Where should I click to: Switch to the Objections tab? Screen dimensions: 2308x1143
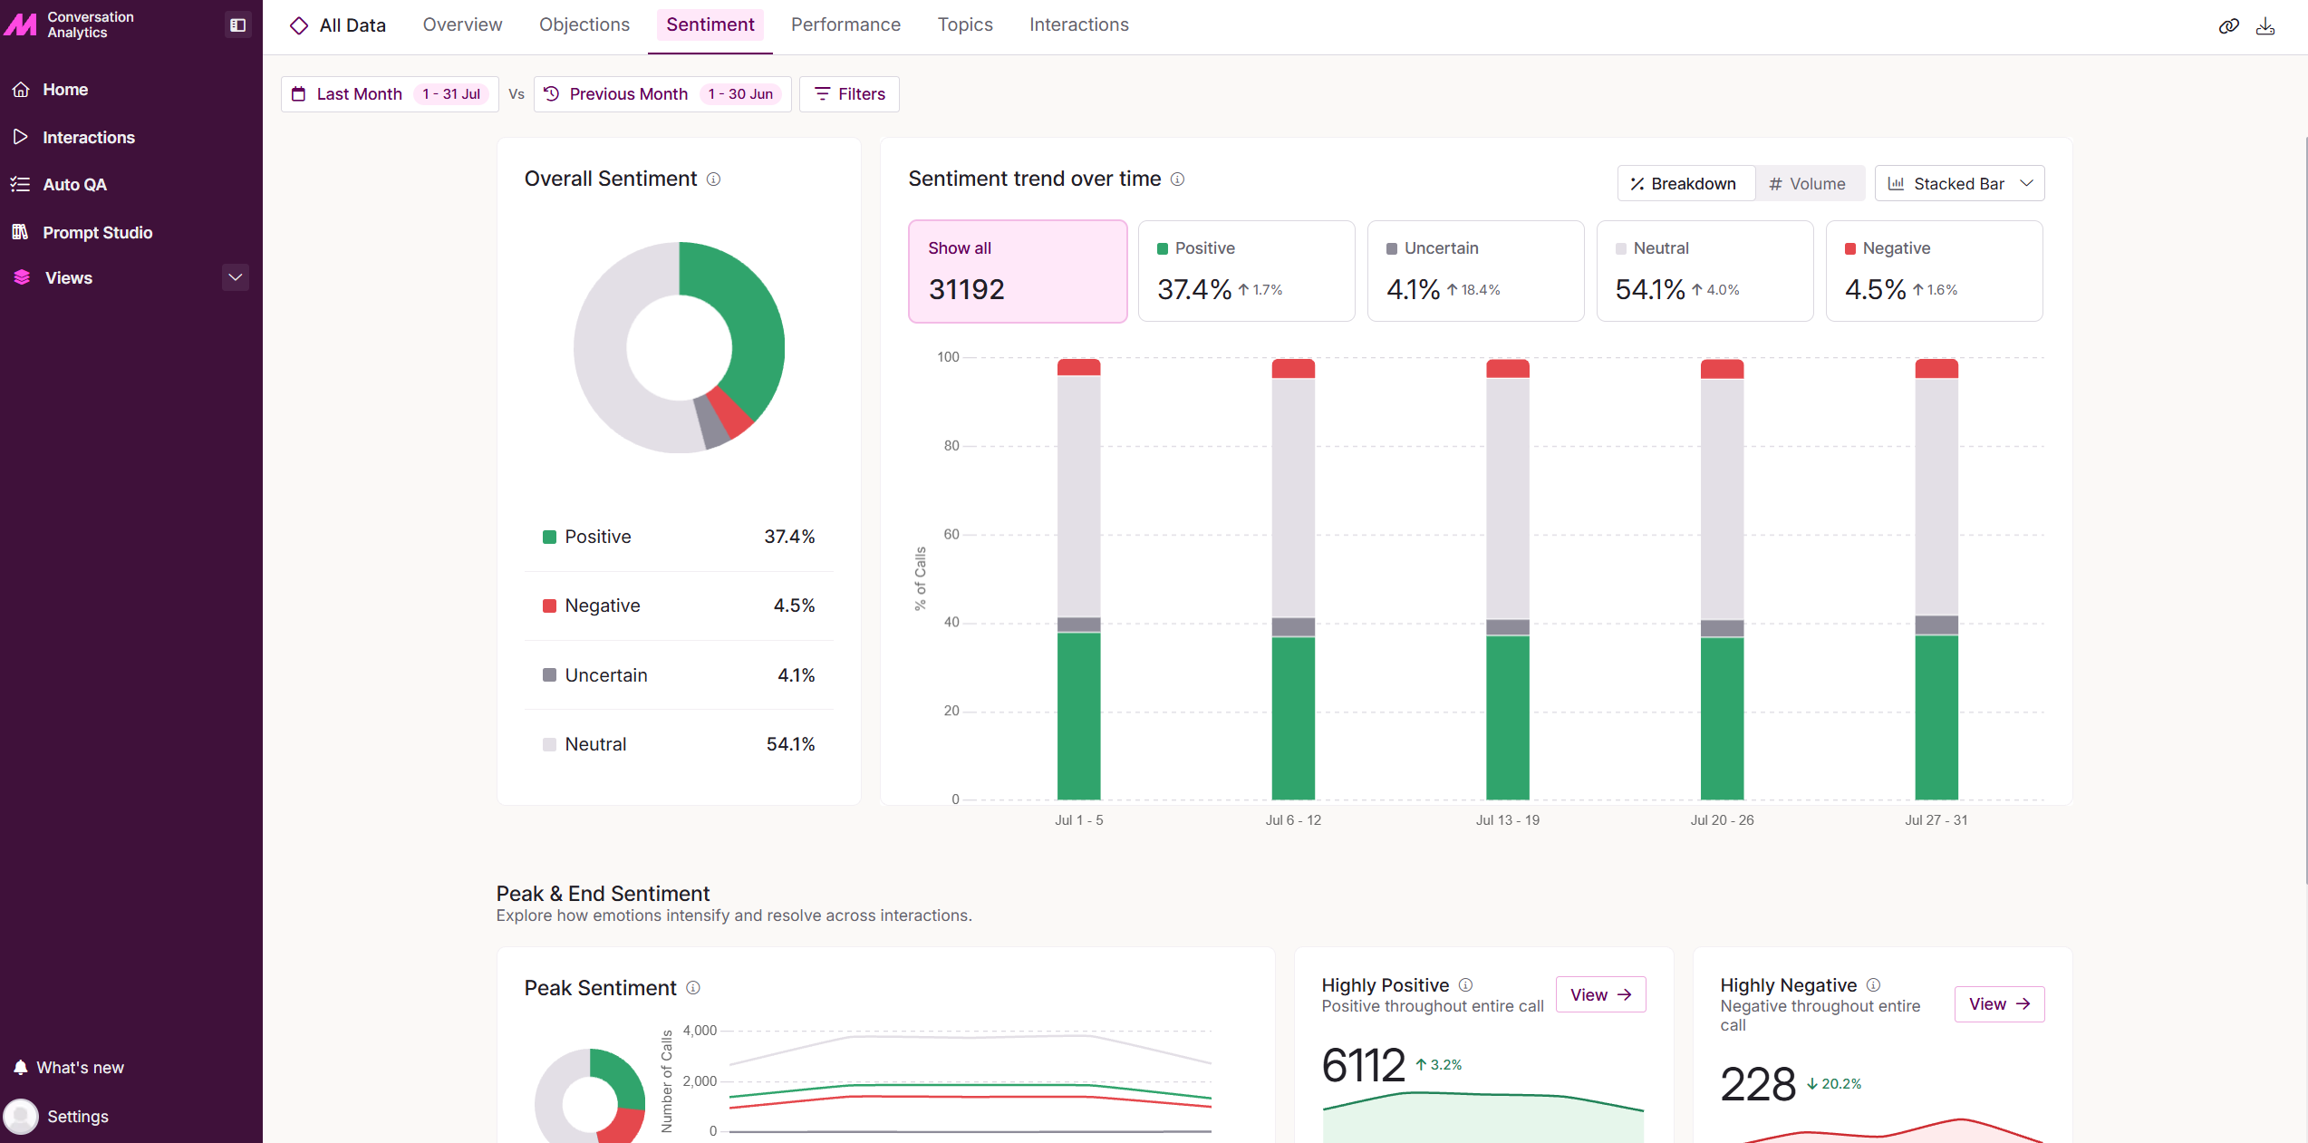tap(584, 24)
